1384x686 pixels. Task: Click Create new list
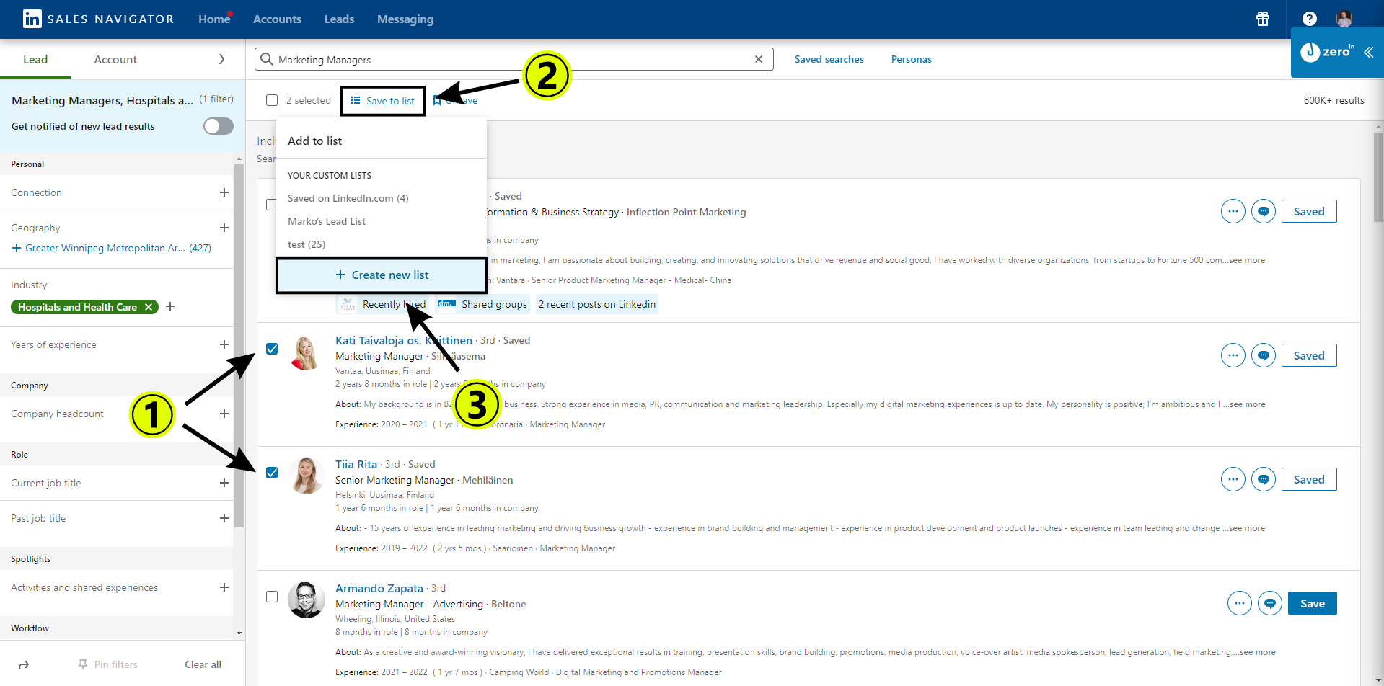click(x=382, y=275)
